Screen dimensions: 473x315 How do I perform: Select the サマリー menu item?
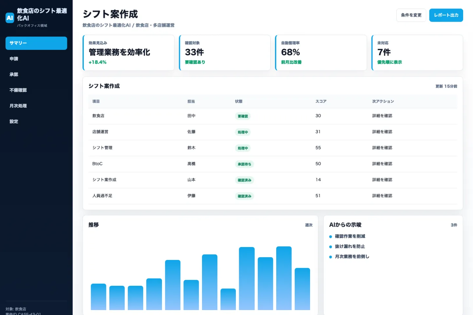click(36, 43)
